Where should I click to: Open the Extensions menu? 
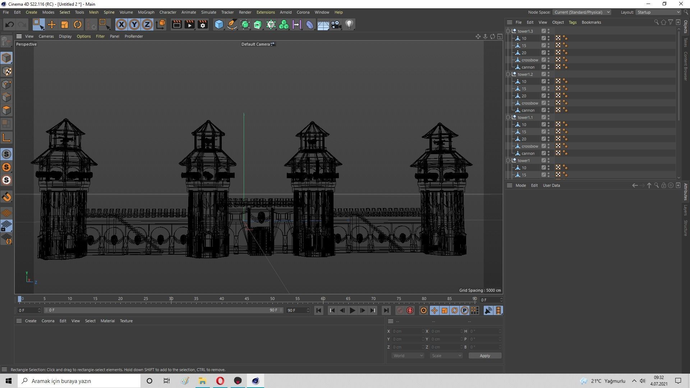point(266,12)
